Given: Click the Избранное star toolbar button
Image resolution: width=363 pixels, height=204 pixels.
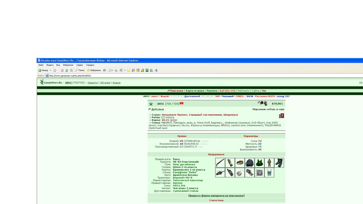Looking at the screenshot, I should (x=94, y=70).
